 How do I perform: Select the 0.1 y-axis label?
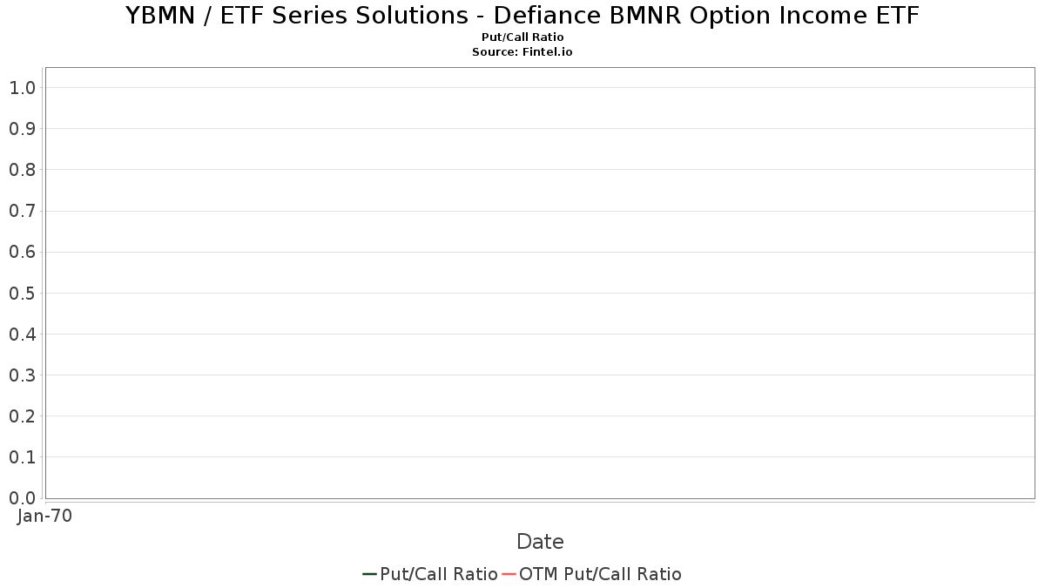pyautogui.click(x=22, y=457)
